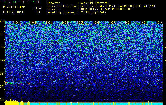Viewport: 166px width, 105px height.
Task: Click the Receiving antenna field label
Action: (x=61, y=12)
